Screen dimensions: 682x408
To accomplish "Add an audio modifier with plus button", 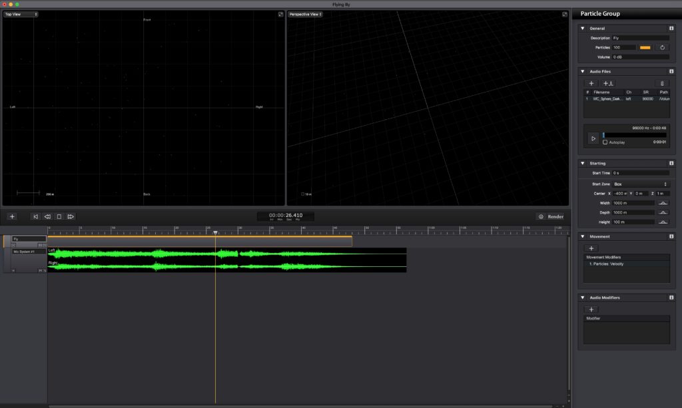I will click(x=591, y=309).
